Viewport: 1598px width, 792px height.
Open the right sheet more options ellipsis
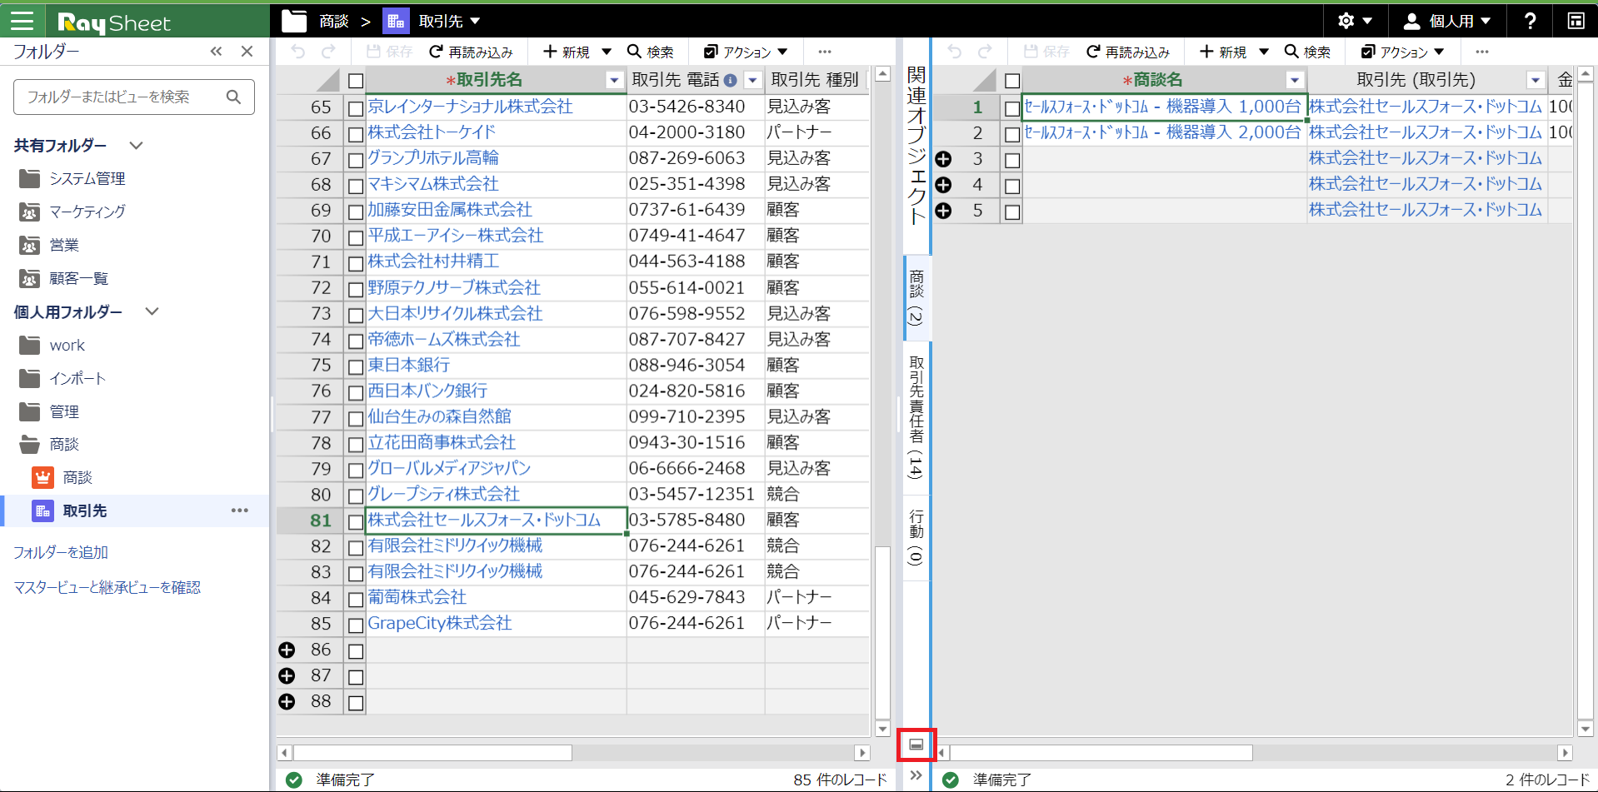[1481, 52]
